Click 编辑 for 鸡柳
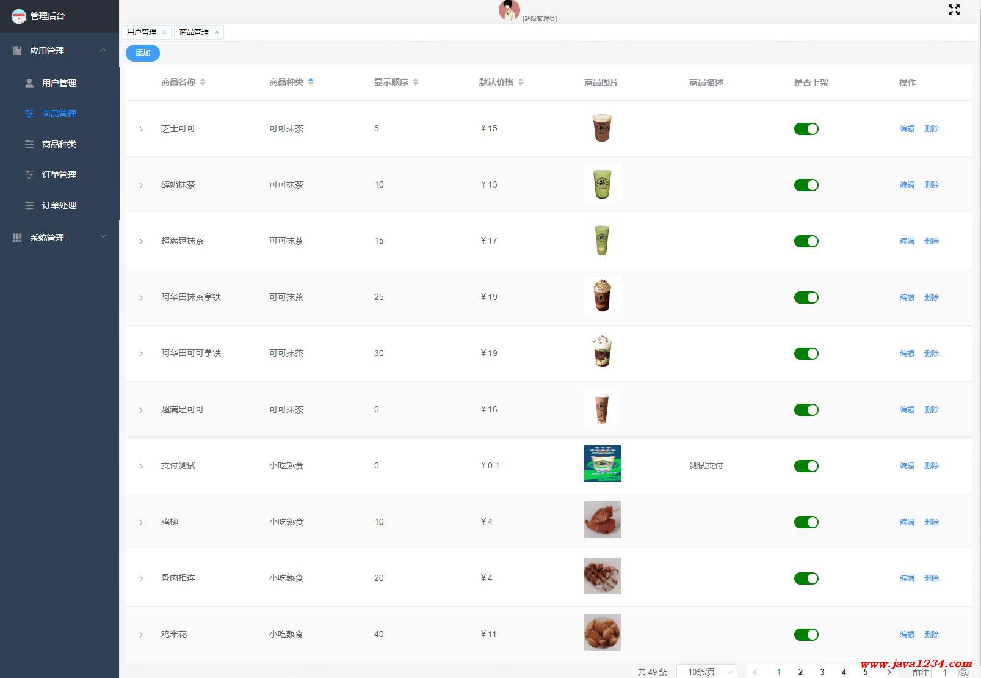 click(907, 522)
